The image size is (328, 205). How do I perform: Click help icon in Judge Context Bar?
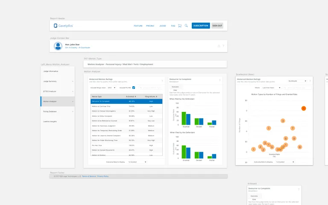pos(223,46)
